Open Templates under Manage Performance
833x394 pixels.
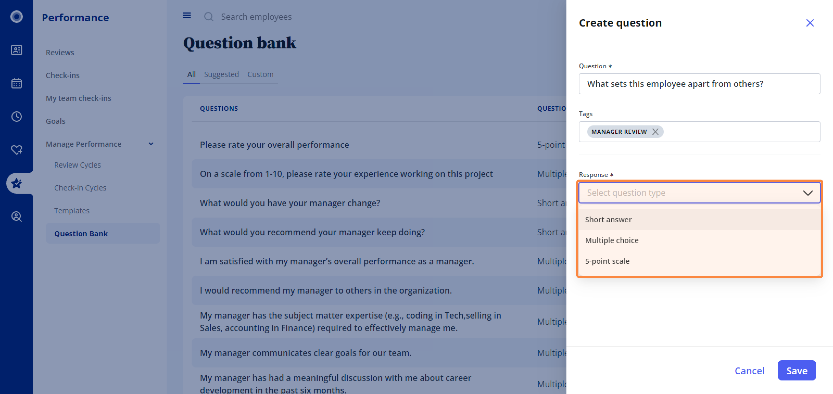[72, 211]
